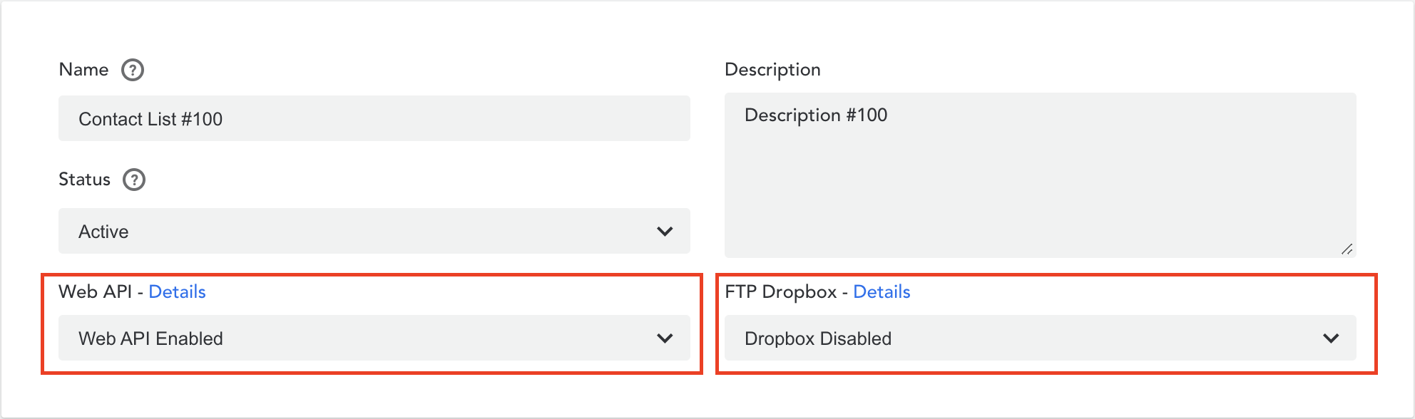Click the Web API label text

tap(95, 291)
